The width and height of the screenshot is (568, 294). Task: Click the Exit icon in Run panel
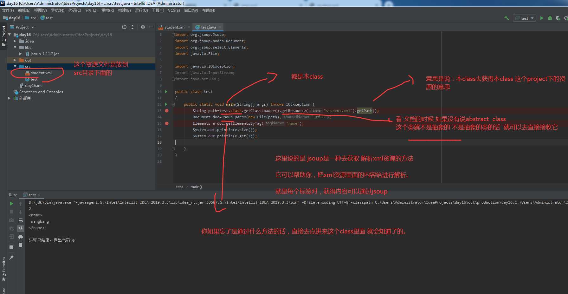pyautogui.click(x=11, y=237)
